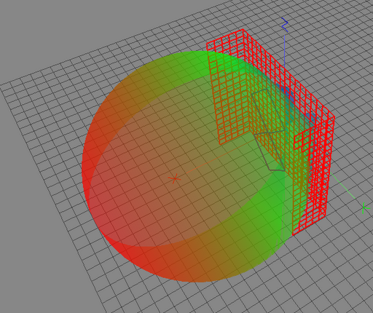
Task: Select the lower gray outlined quadrilateral shape
Action: pyautogui.click(x=270, y=151)
